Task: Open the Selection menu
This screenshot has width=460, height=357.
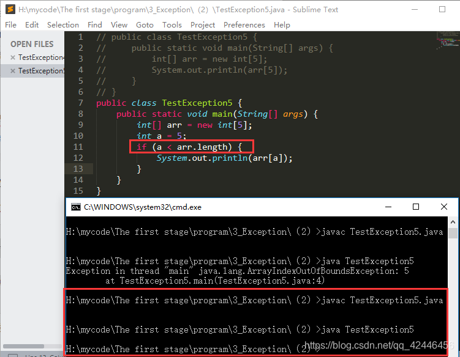Action: [63, 25]
